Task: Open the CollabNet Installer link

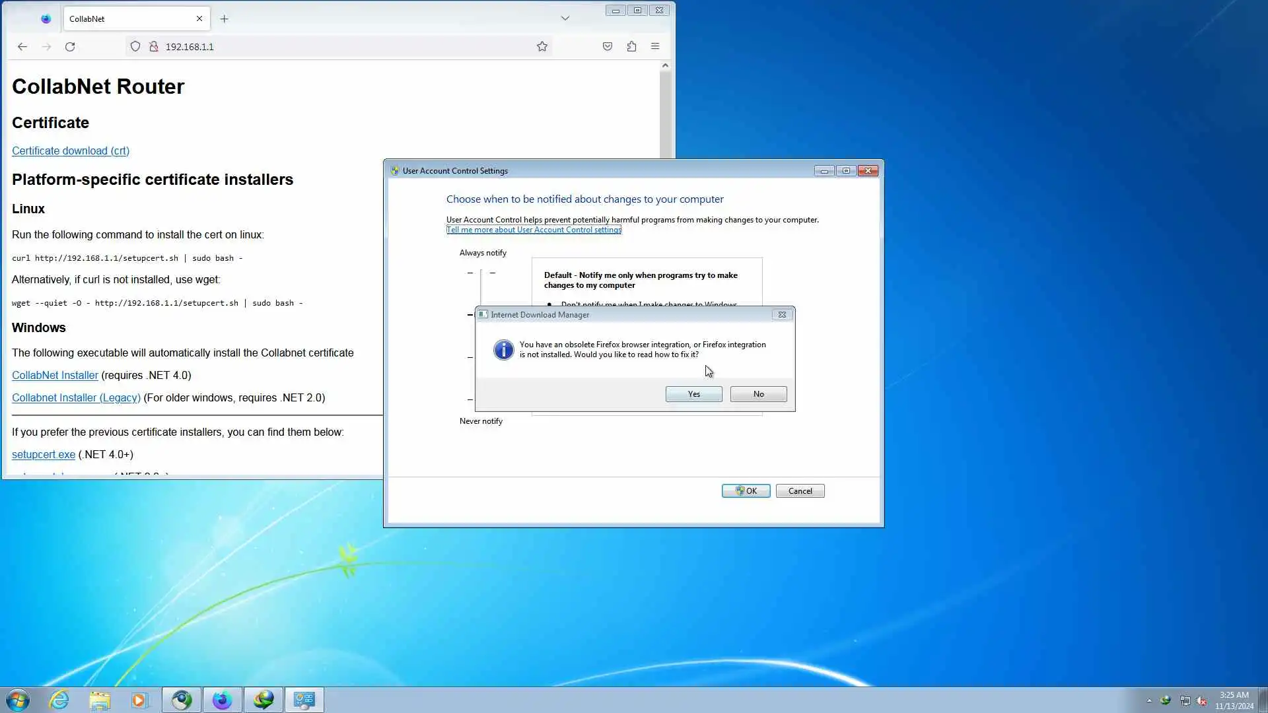Action: pyautogui.click(x=55, y=375)
